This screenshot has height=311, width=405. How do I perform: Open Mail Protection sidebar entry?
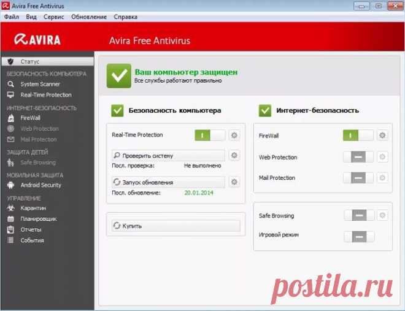click(x=39, y=139)
